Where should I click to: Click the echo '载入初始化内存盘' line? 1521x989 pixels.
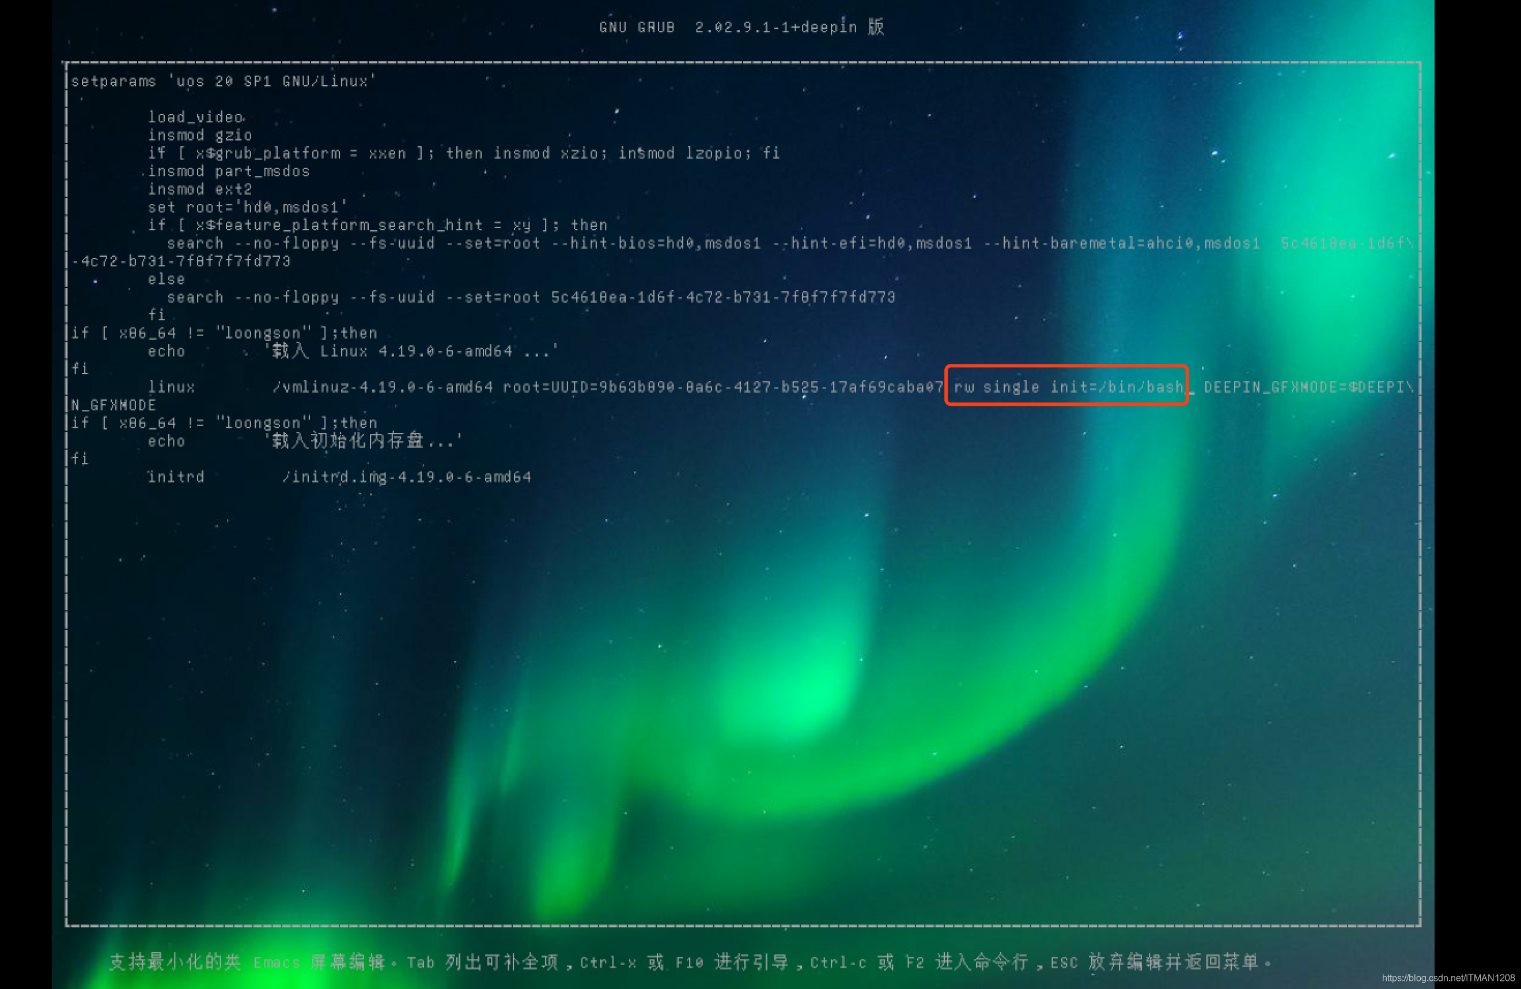click(x=304, y=440)
